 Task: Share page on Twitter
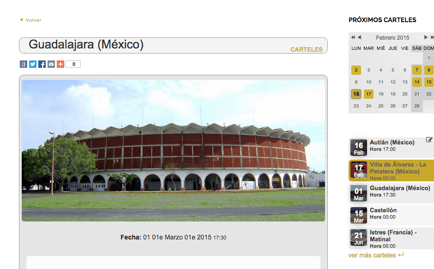pos(33,64)
